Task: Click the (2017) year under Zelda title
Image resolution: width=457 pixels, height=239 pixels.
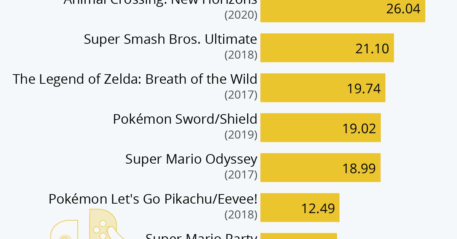Action: [x=241, y=95]
